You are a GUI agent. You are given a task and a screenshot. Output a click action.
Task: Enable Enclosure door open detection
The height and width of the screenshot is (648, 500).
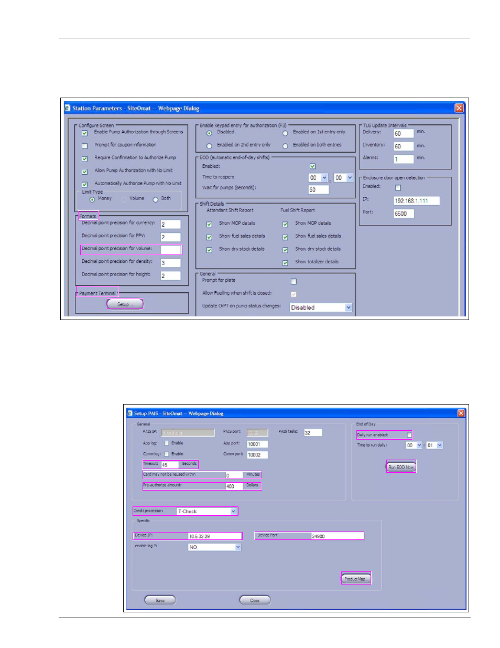click(398, 188)
